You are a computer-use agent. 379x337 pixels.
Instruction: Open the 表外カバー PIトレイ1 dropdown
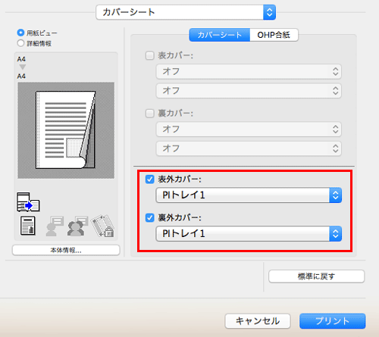[249, 195]
